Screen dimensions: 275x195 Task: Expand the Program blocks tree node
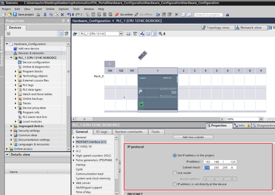tap(16, 72)
